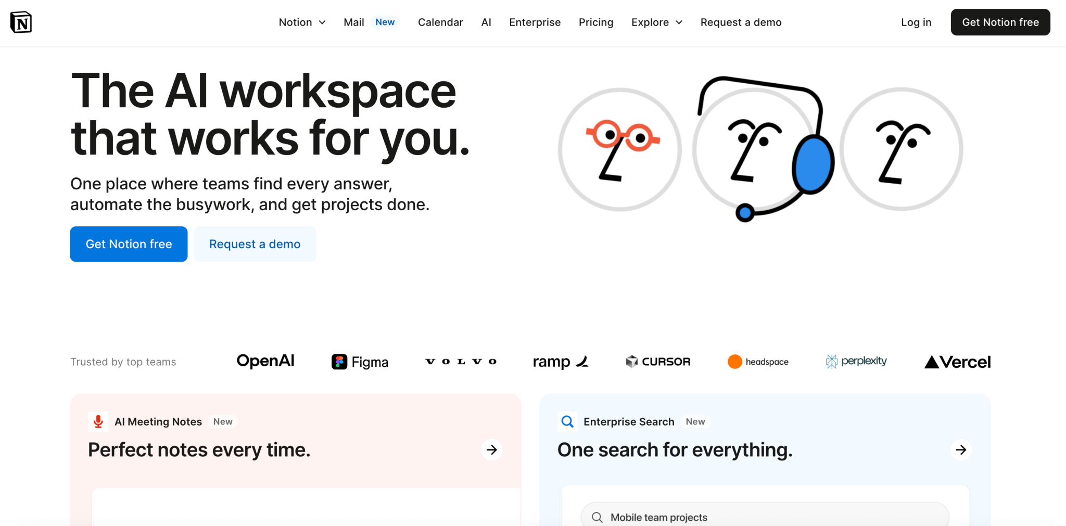
Task: Click the Volvo logo
Action: click(460, 361)
